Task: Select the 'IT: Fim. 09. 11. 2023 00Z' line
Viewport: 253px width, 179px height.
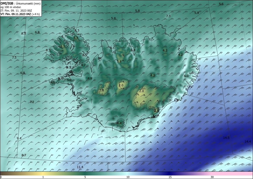Action: (x=16, y=11)
